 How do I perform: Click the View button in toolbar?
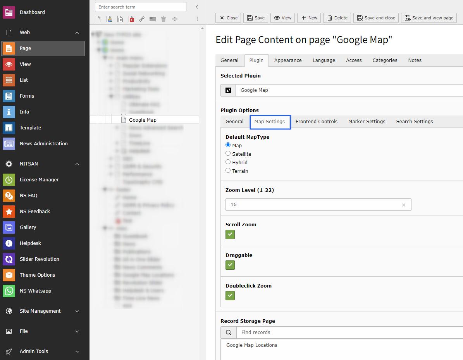click(x=282, y=18)
